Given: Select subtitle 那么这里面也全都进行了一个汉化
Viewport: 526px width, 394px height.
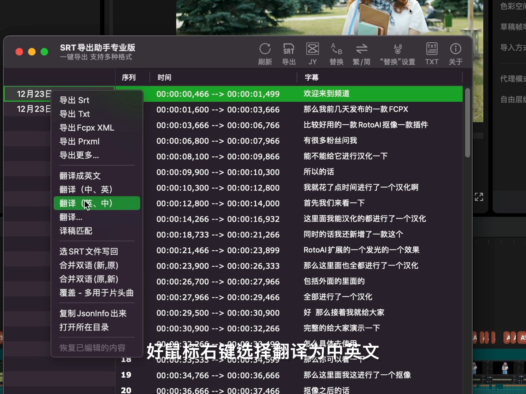Looking at the screenshot, I should click(x=361, y=266).
